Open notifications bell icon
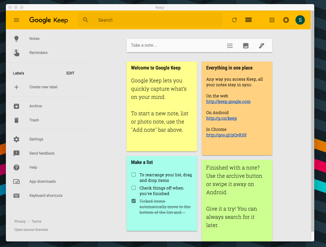 click(286, 20)
